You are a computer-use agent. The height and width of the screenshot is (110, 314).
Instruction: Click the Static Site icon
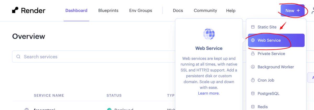tap(253, 27)
